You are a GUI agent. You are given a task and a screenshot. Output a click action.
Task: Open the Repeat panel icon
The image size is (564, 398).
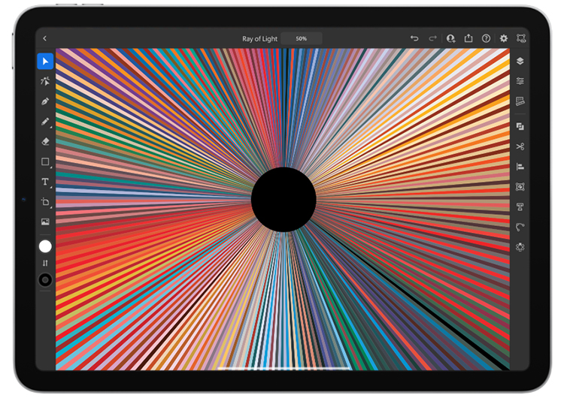[x=520, y=227]
